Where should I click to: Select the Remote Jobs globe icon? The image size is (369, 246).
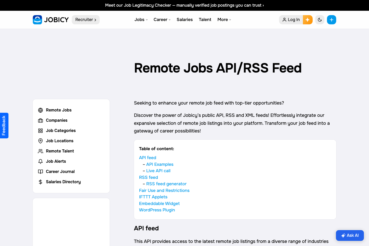[x=40, y=110]
